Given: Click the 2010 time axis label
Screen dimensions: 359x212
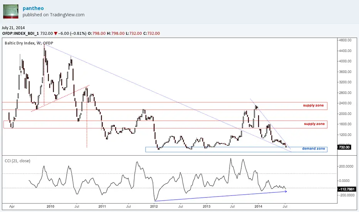Looking at the screenshot, I should (50, 207).
